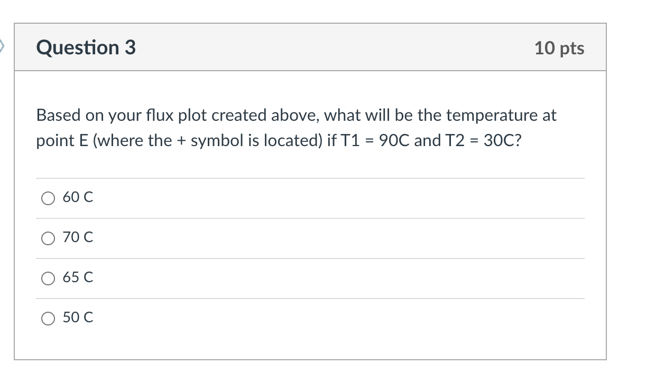This screenshot has width=646, height=384.
Task: Click the divider line above 60 C option
Action: pos(311,178)
